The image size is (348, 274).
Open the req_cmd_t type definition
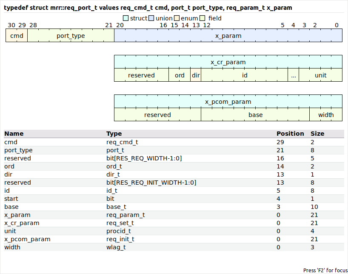tap(121, 142)
